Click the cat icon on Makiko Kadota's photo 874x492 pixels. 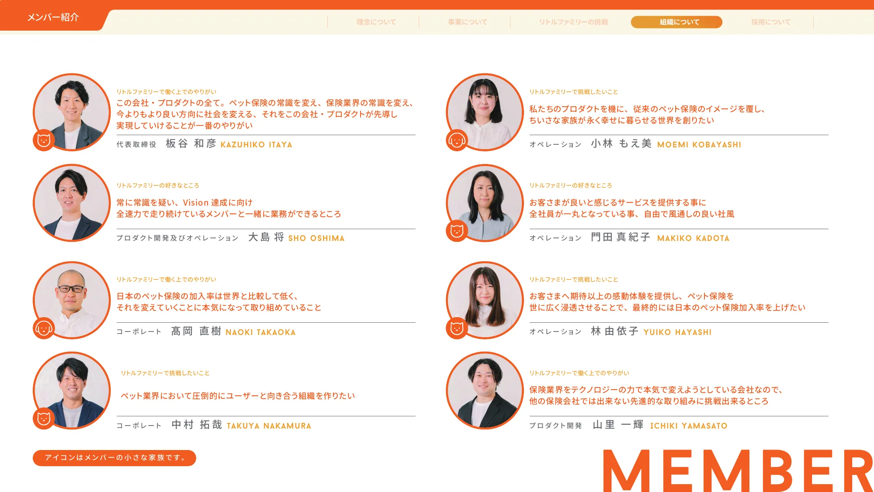point(457,231)
